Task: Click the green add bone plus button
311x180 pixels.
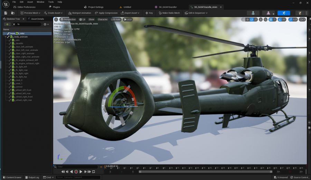Action: (7, 25)
